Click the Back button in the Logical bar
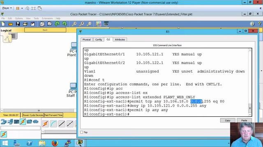Screen dimensions: 263x147 pyautogui.click(x=45, y=30)
